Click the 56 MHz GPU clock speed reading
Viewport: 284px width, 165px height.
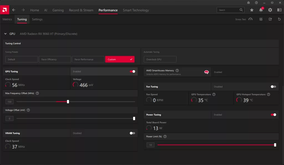click(x=18, y=85)
